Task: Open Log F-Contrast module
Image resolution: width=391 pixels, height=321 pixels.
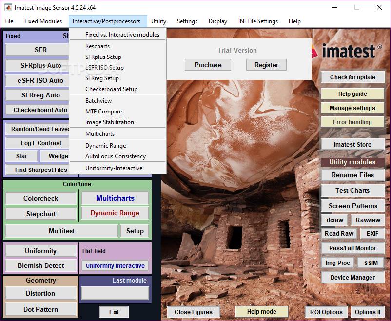Action: pos(38,143)
